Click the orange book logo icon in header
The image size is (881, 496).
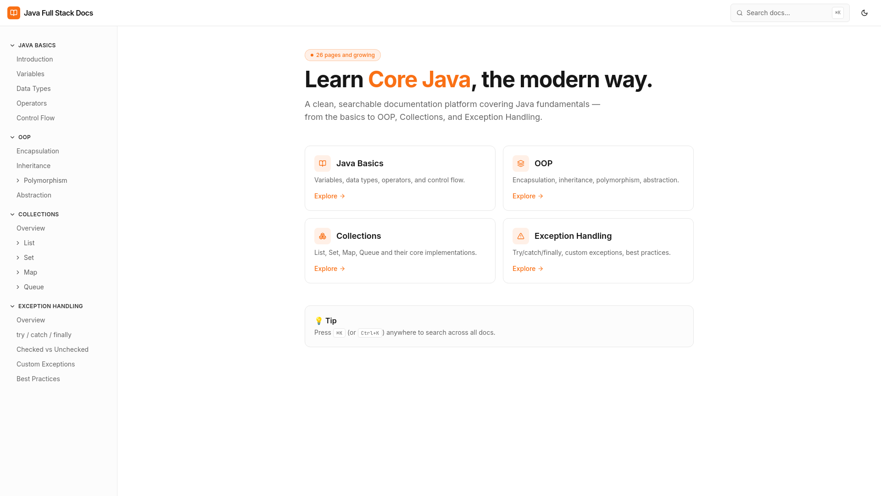click(14, 13)
